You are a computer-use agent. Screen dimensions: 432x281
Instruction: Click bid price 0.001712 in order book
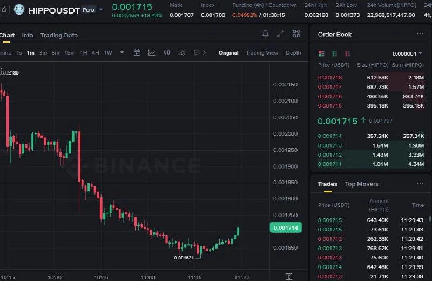pyautogui.click(x=330, y=155)
